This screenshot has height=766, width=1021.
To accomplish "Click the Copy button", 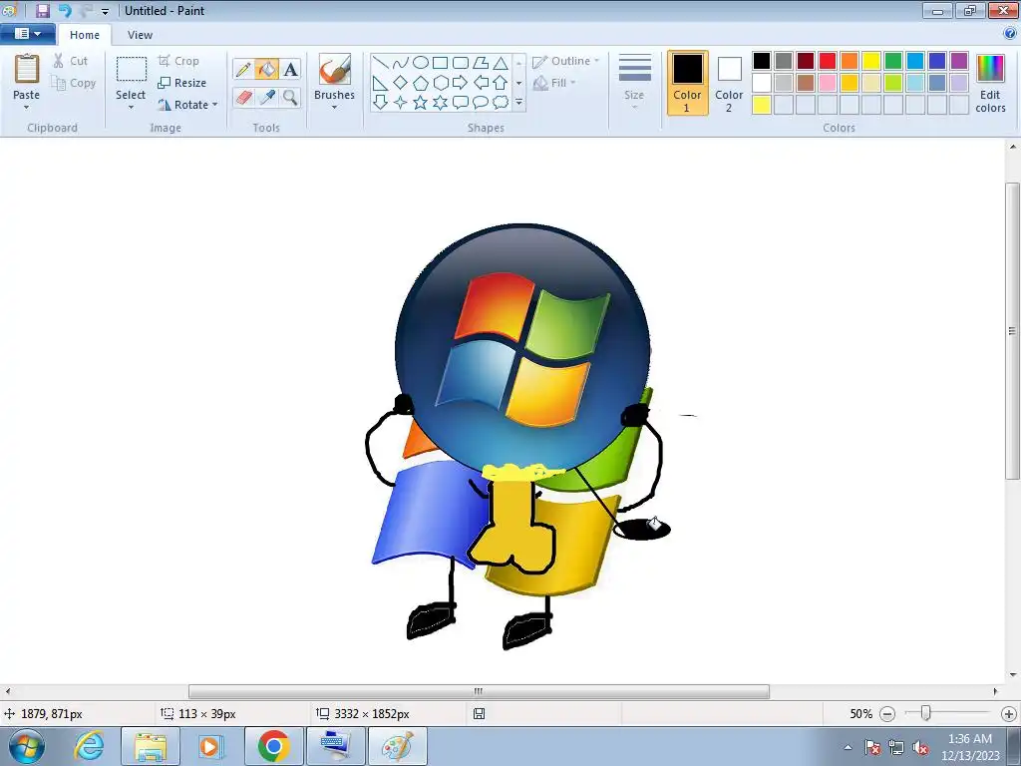I will [74, 83].
